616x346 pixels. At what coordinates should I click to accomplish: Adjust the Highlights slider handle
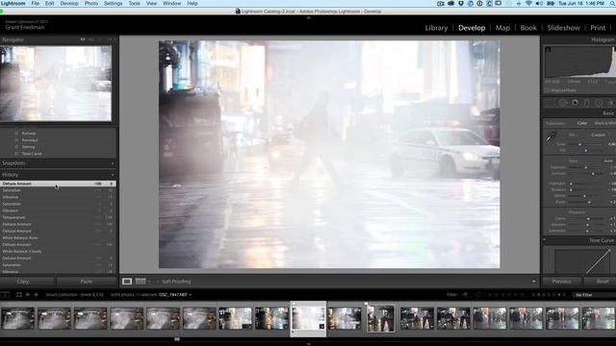point(571,184)
